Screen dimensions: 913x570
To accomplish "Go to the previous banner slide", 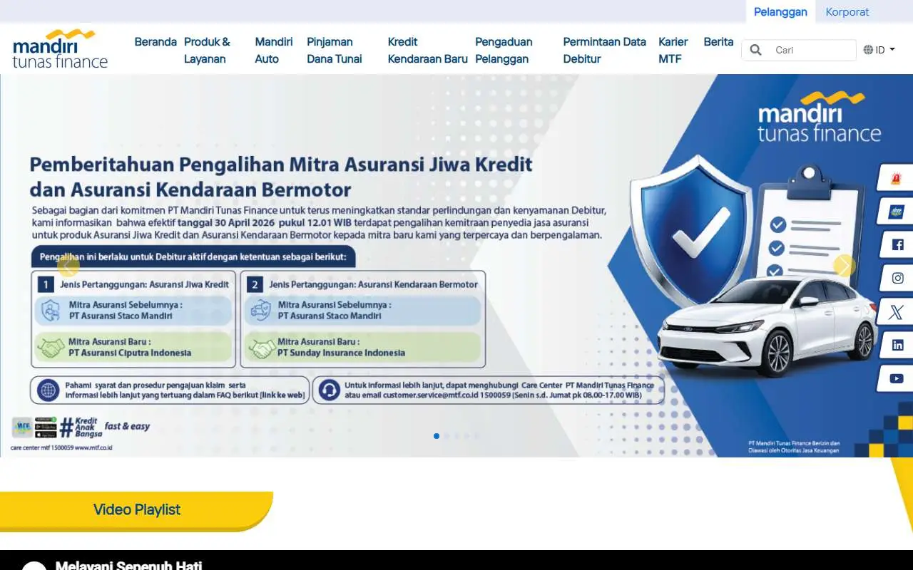I will [x=68, y=266].
